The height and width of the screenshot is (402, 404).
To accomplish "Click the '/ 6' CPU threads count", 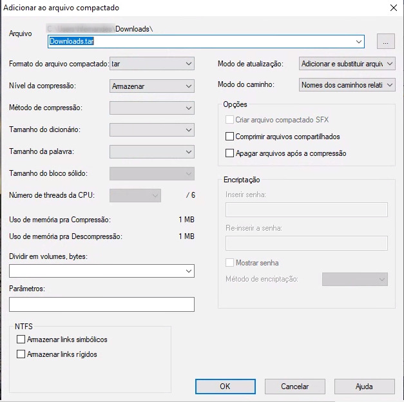I will (x=191, y=195).
